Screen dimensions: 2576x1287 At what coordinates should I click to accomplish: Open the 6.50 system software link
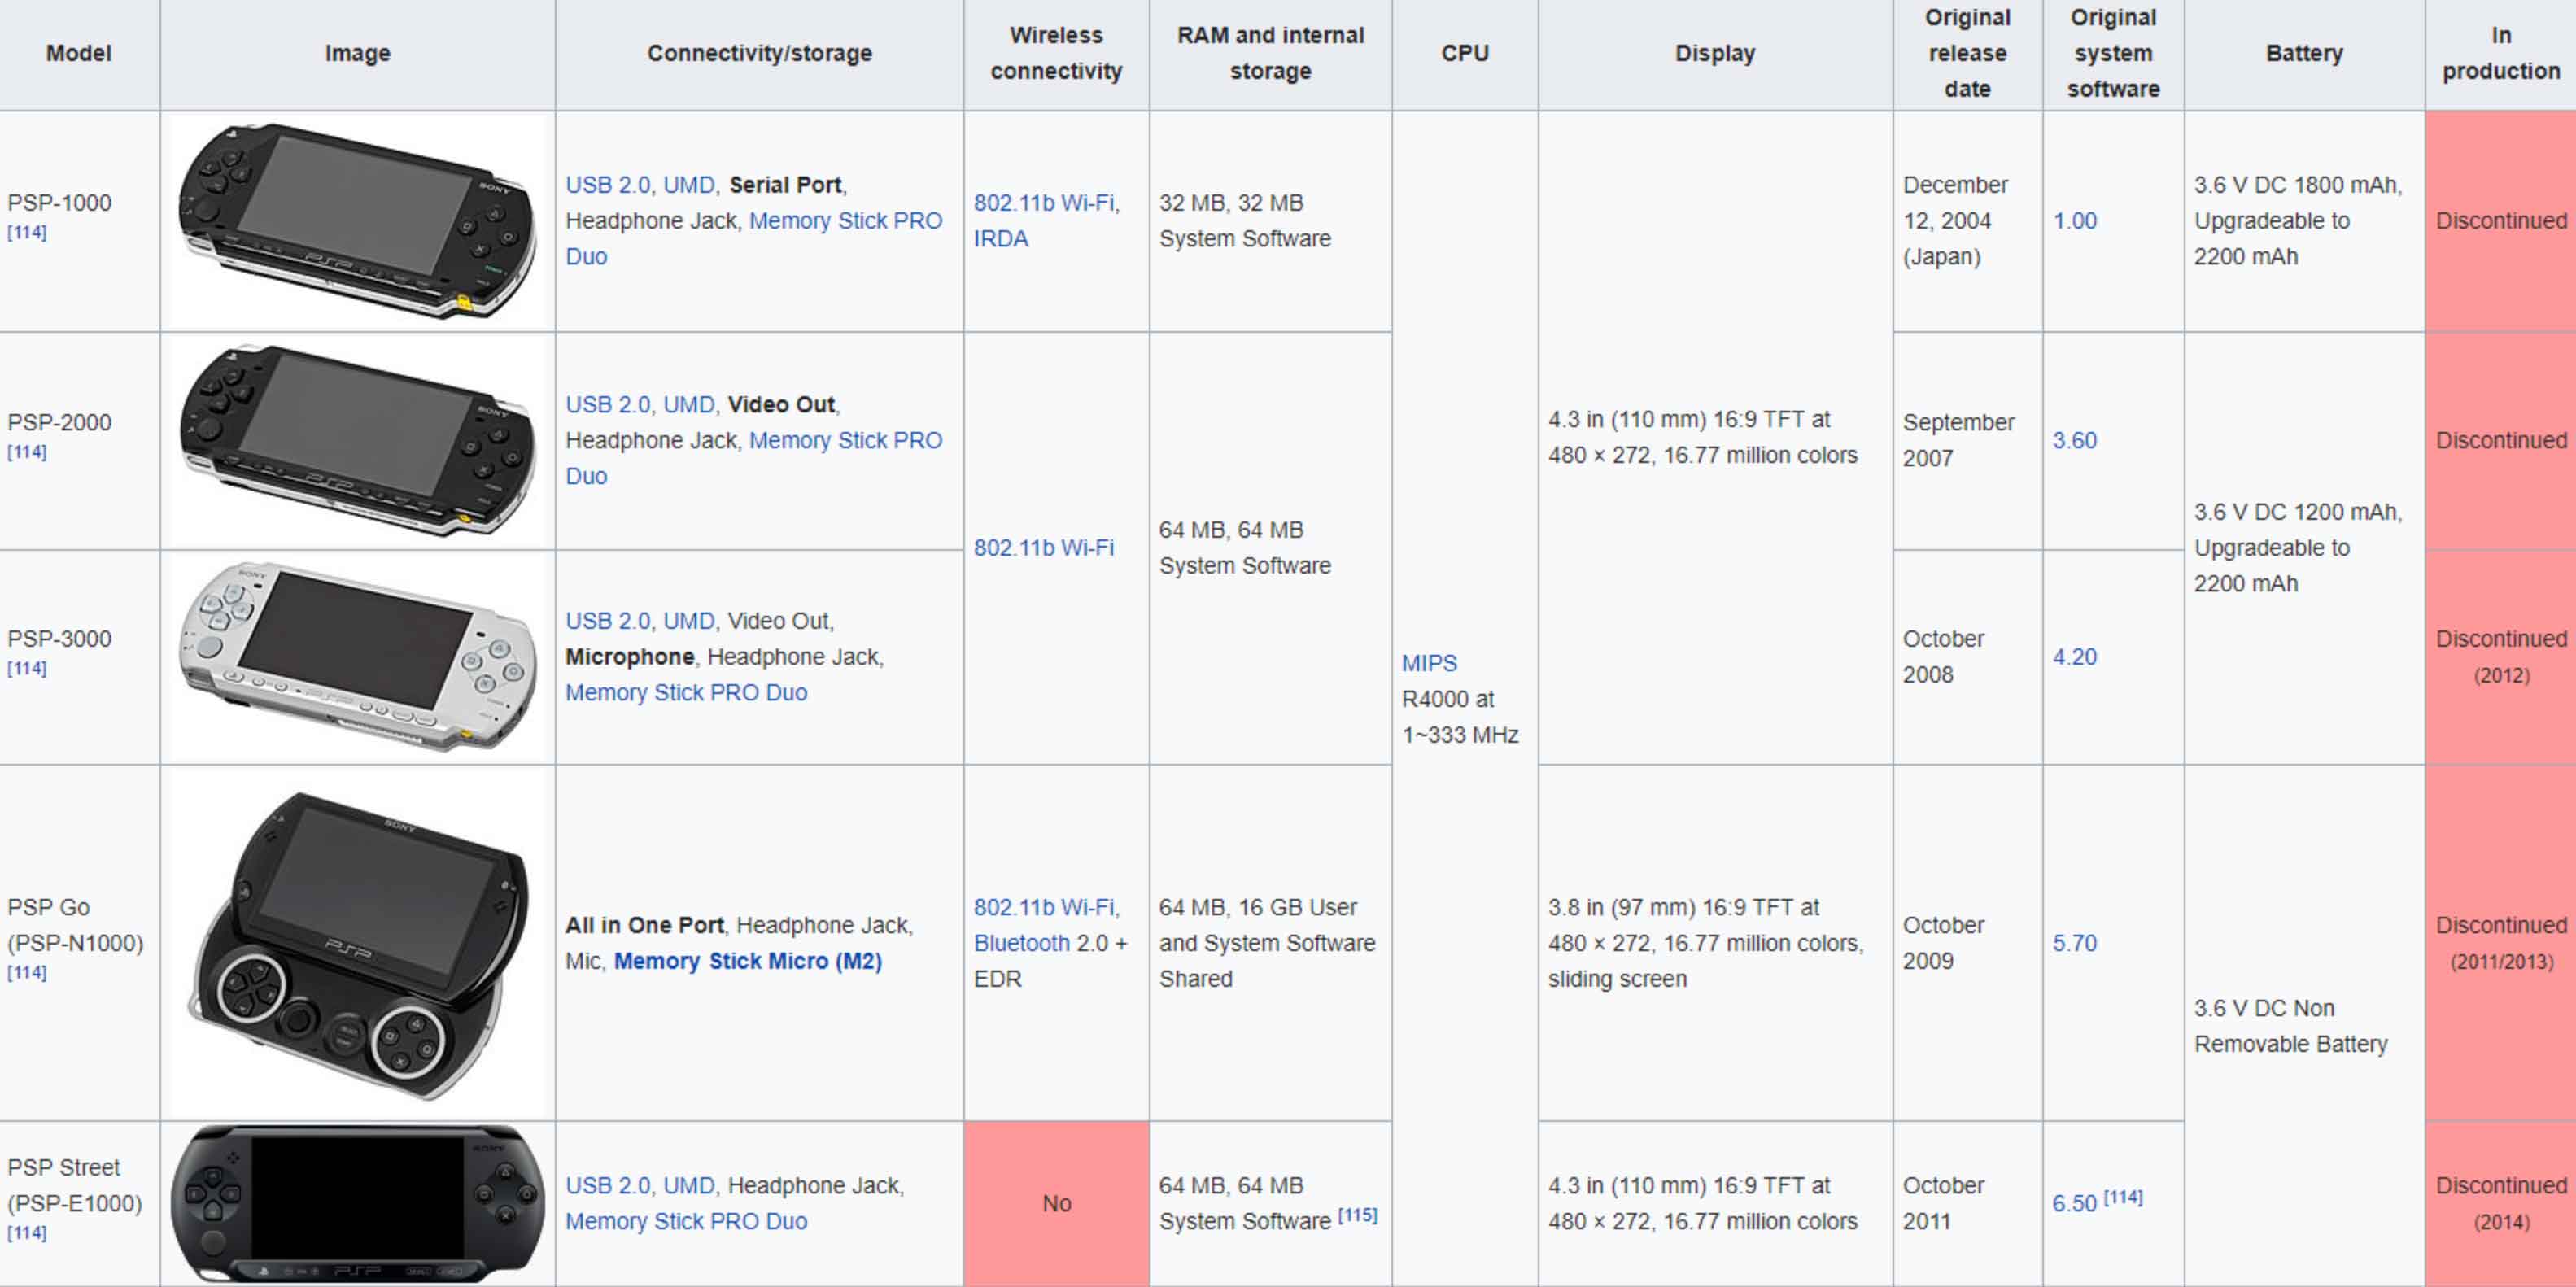tap(2073, 1204)
